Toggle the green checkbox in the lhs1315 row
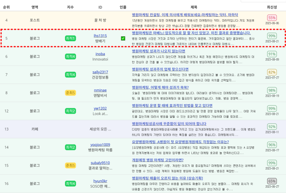This screenshot has width=286, height=193. coord(123,39)
